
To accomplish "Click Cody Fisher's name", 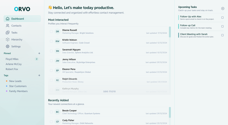I will 68,120.
